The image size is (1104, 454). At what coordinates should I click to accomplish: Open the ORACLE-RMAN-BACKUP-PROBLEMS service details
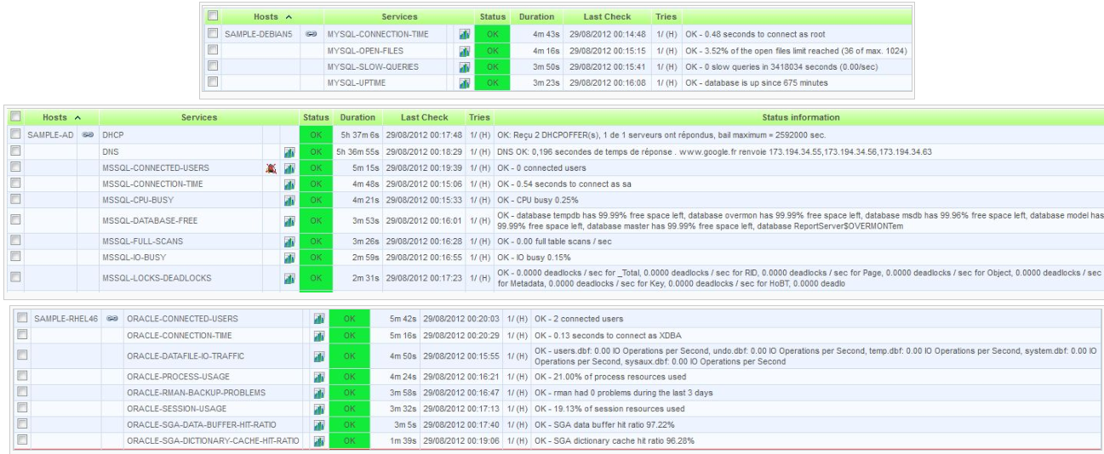coord(196,393)
